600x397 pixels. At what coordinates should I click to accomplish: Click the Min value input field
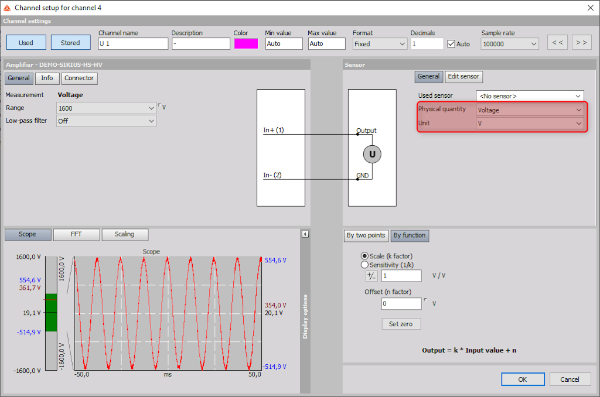[284, 43]
